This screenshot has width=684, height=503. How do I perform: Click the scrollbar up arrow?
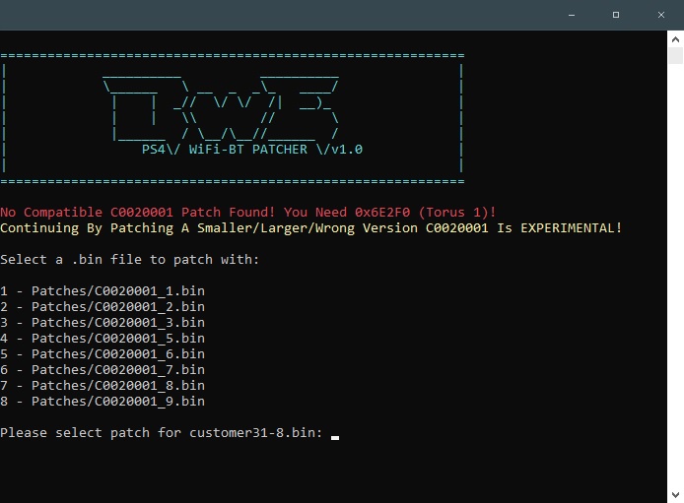click(676, 39)
